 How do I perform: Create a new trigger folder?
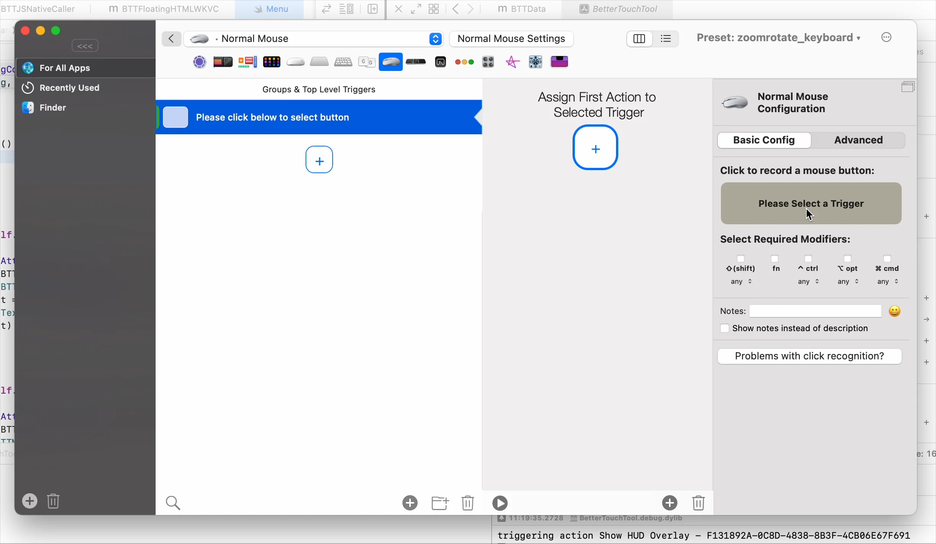[x=440, y=503]
